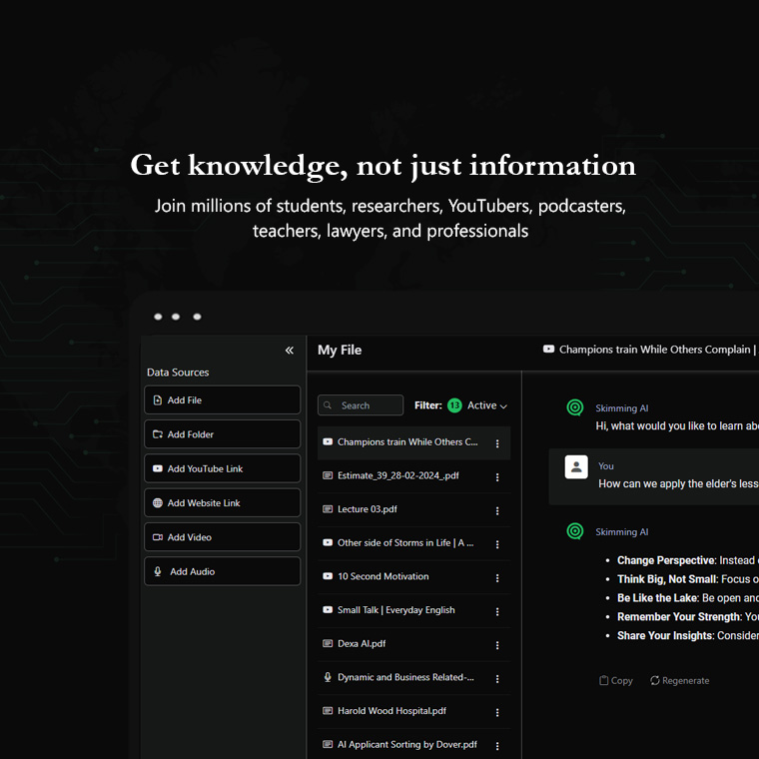The image size is (759, 759).
Task: Open options menu for Estimate_39_28-02-2024_.pdf
Action: [x=497, y=477]
